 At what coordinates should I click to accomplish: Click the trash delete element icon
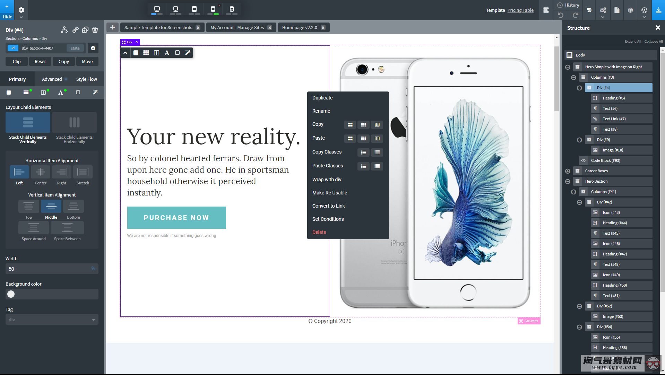point(95,30)
